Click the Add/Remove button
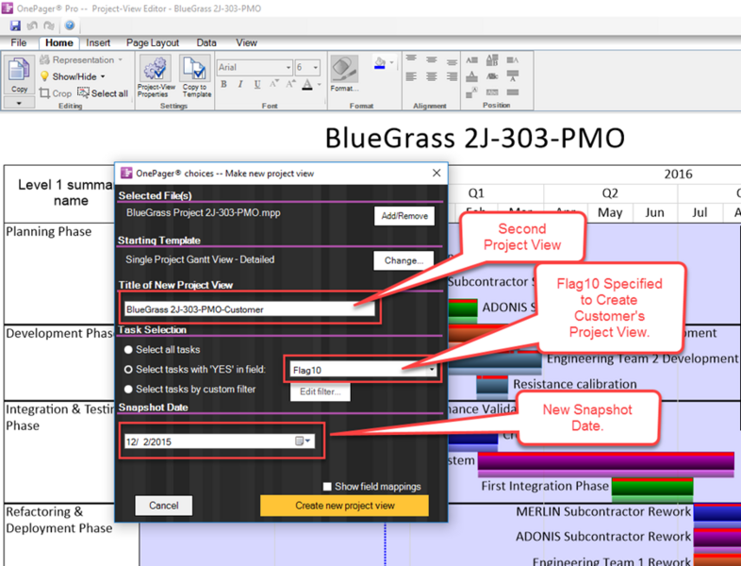The height and width of the screenshot is (566, 741). pyautogui.click(x=404, y=216)
